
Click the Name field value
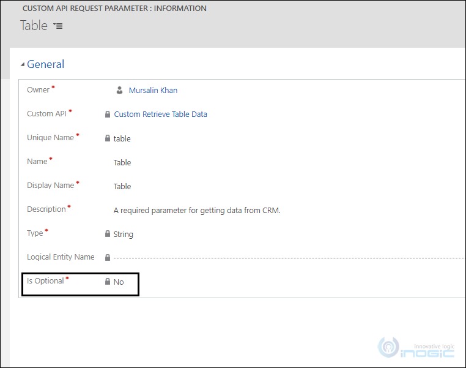[122, 163]
